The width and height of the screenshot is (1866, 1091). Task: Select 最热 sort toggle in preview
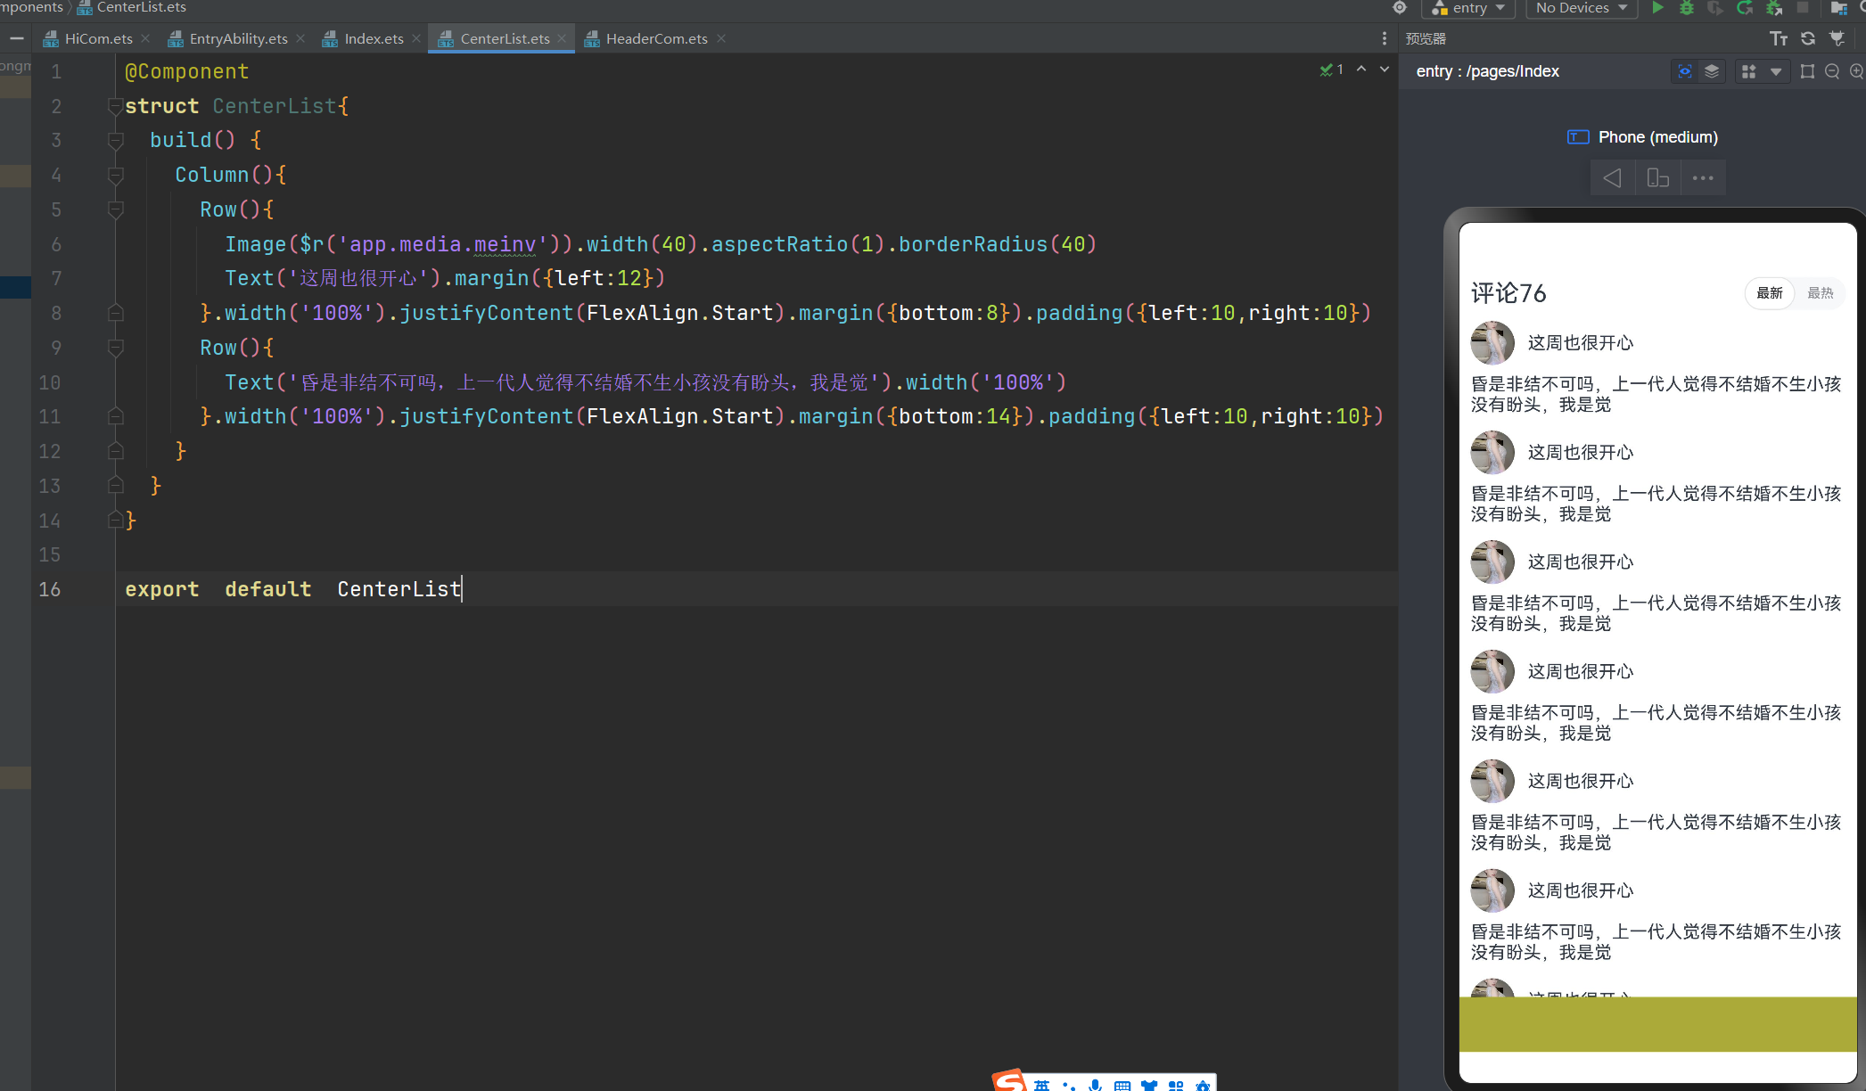point(1820,293)
